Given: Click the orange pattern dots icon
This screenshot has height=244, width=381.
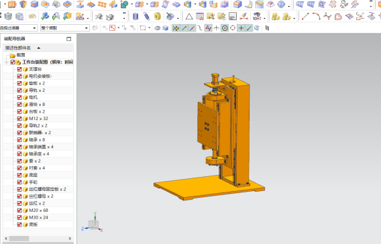Looking at the screenshot, I should [x=103, y=4].
